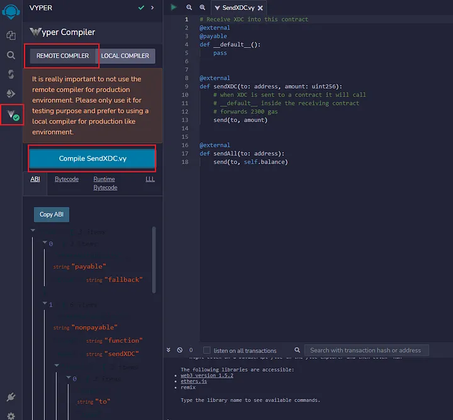This screenshot has height=420, width=453.
Task: Collapse ABI item 1 node
Action: click(x=45, y=303)
